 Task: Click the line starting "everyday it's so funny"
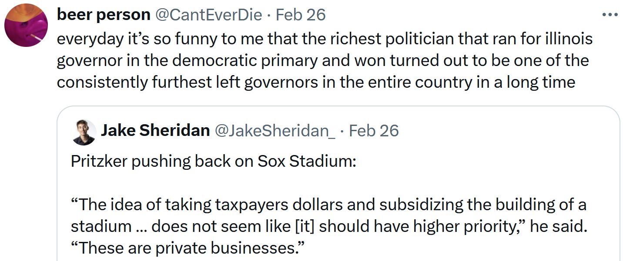point(325,39)
